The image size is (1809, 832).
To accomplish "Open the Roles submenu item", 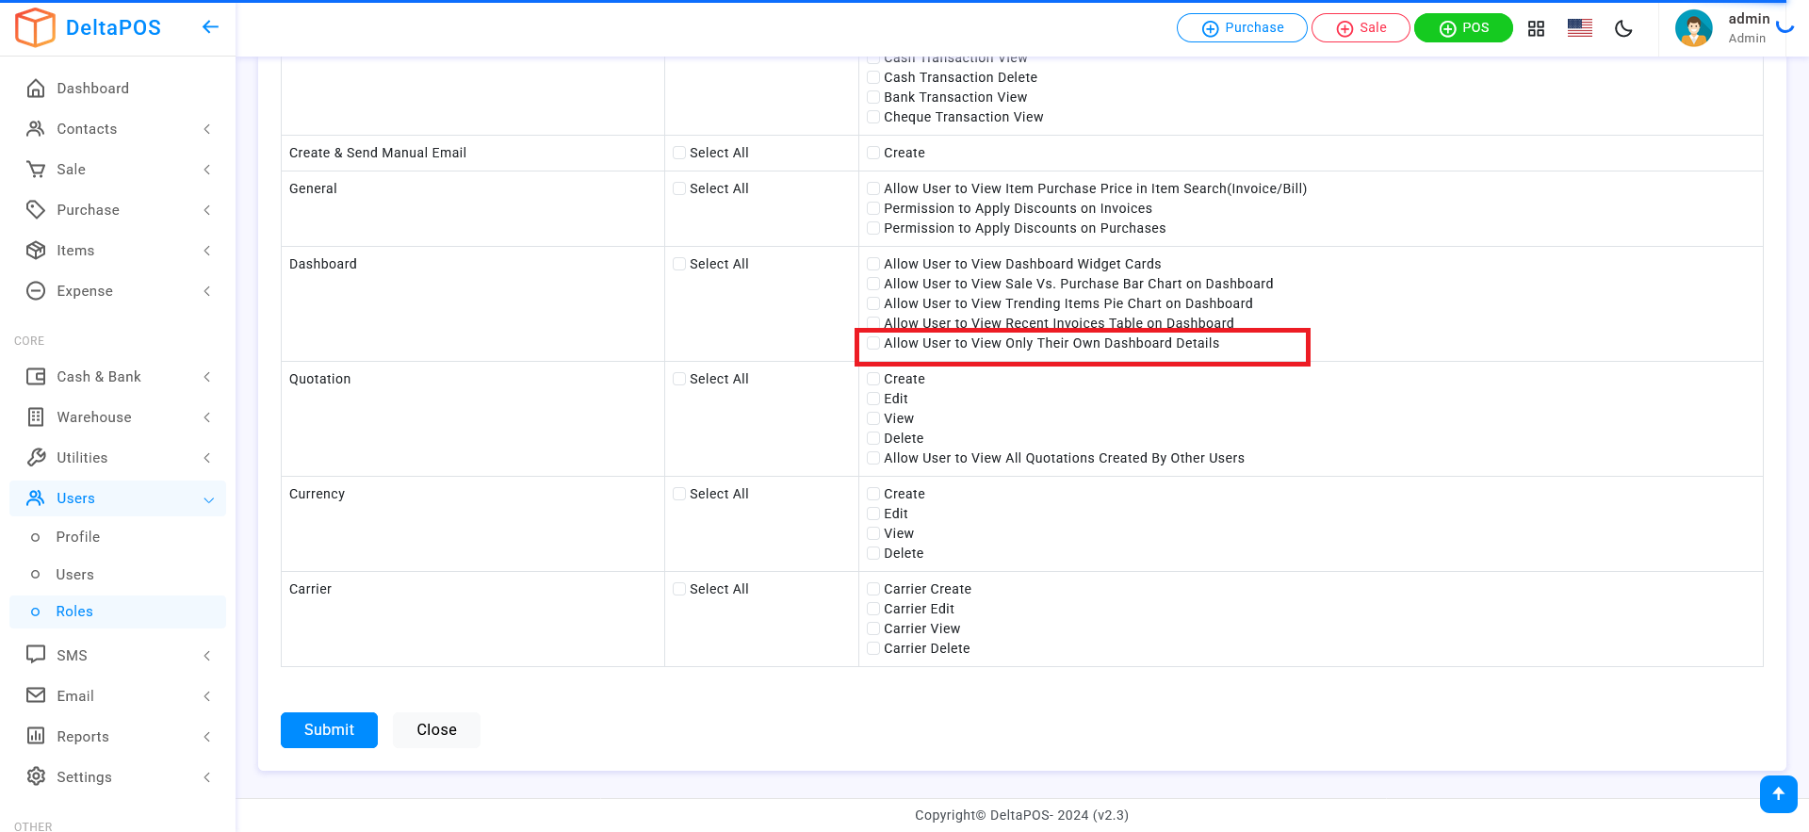I will (74, 612).
